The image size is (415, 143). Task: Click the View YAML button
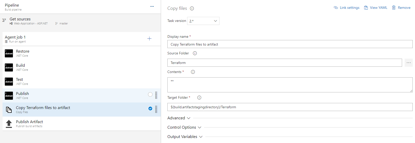coord(376,8)
